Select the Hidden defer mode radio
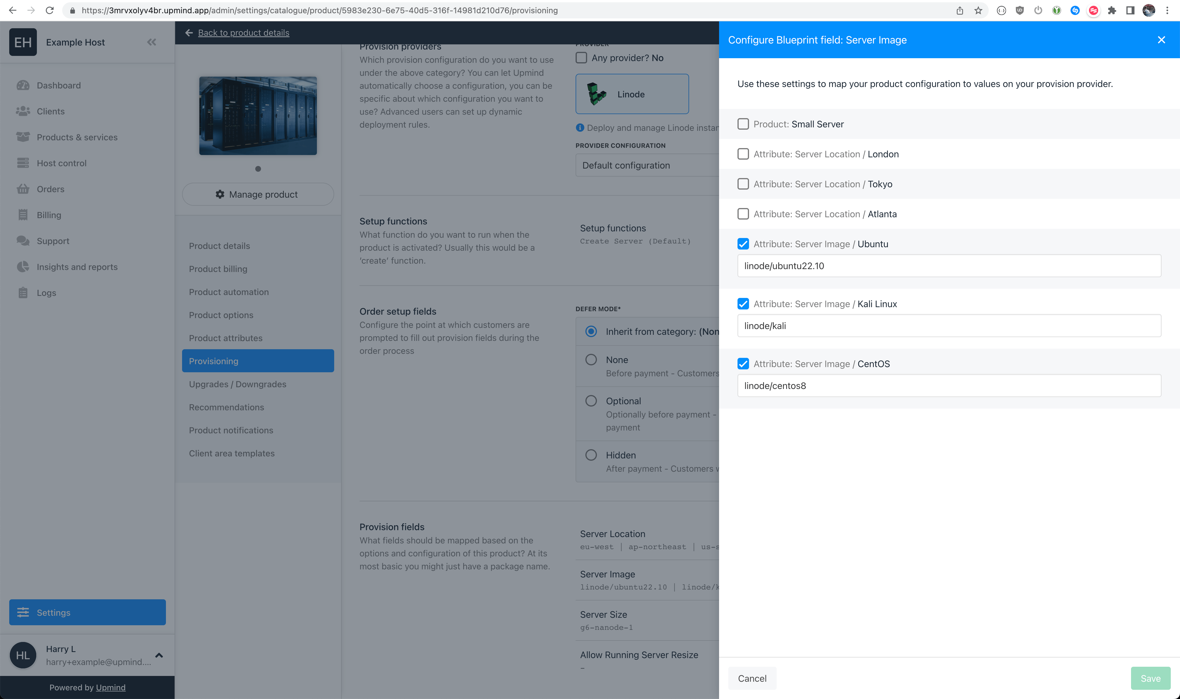The height and width of the screenshot is (699, 1180). click(x=591, y=455)
